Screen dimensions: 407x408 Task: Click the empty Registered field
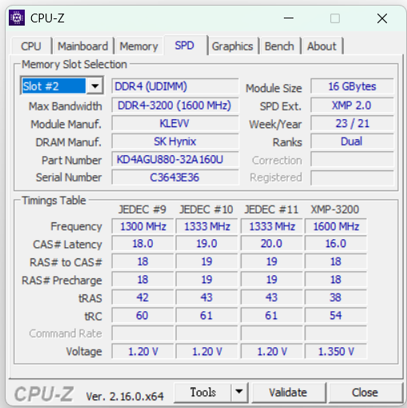(x=352, y=178)
